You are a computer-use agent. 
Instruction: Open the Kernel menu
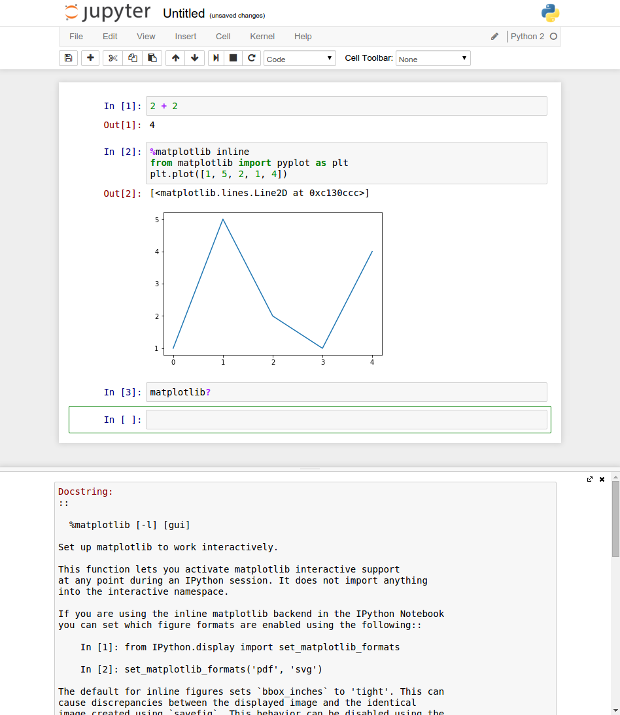(262, 37)
